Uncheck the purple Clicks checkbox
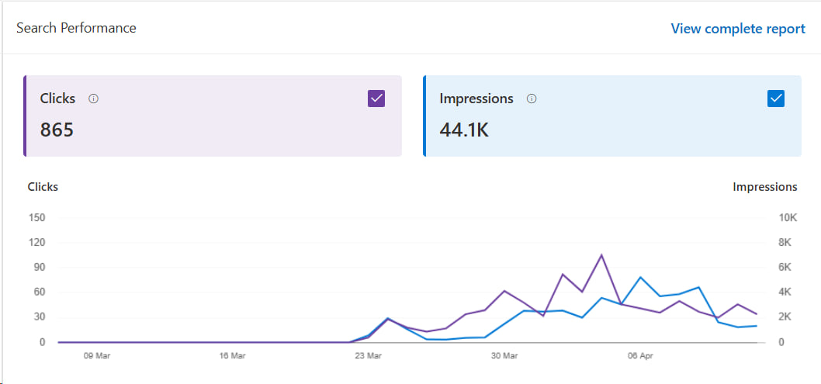 [x=376, y=99]
